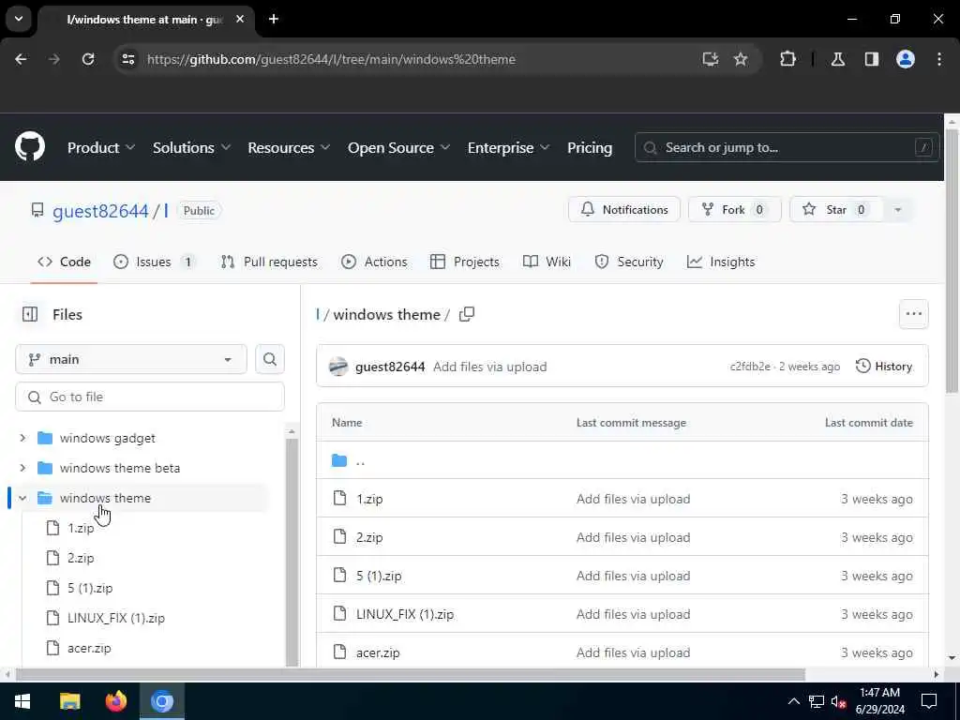Collapse the windows theme folder
960x720 pixels.
(22, 499)
